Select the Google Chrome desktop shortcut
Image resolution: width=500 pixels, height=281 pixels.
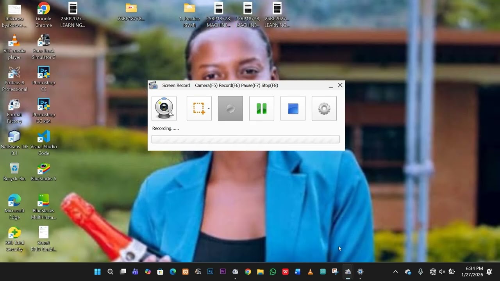(43, 16)
